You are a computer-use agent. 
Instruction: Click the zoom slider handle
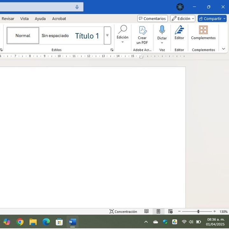(198, 211)
